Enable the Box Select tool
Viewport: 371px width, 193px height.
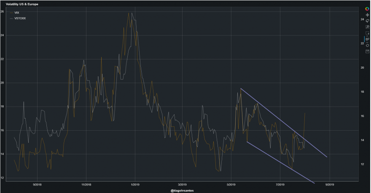coord(367,33)
